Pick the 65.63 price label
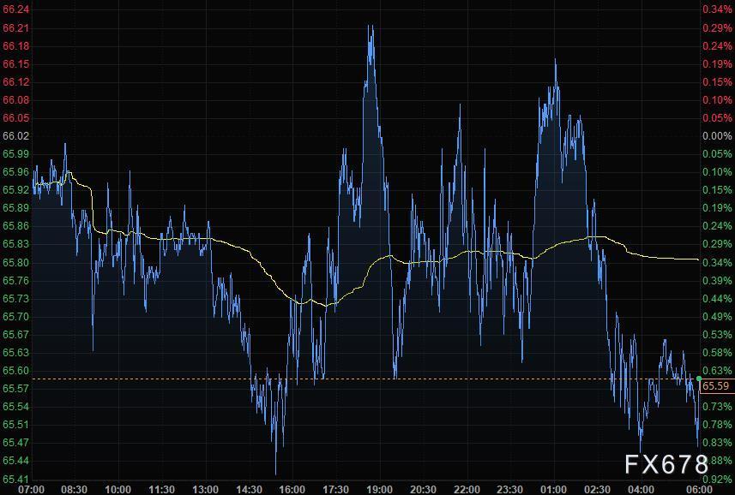 pyautogui.click(x=15, y=352)
